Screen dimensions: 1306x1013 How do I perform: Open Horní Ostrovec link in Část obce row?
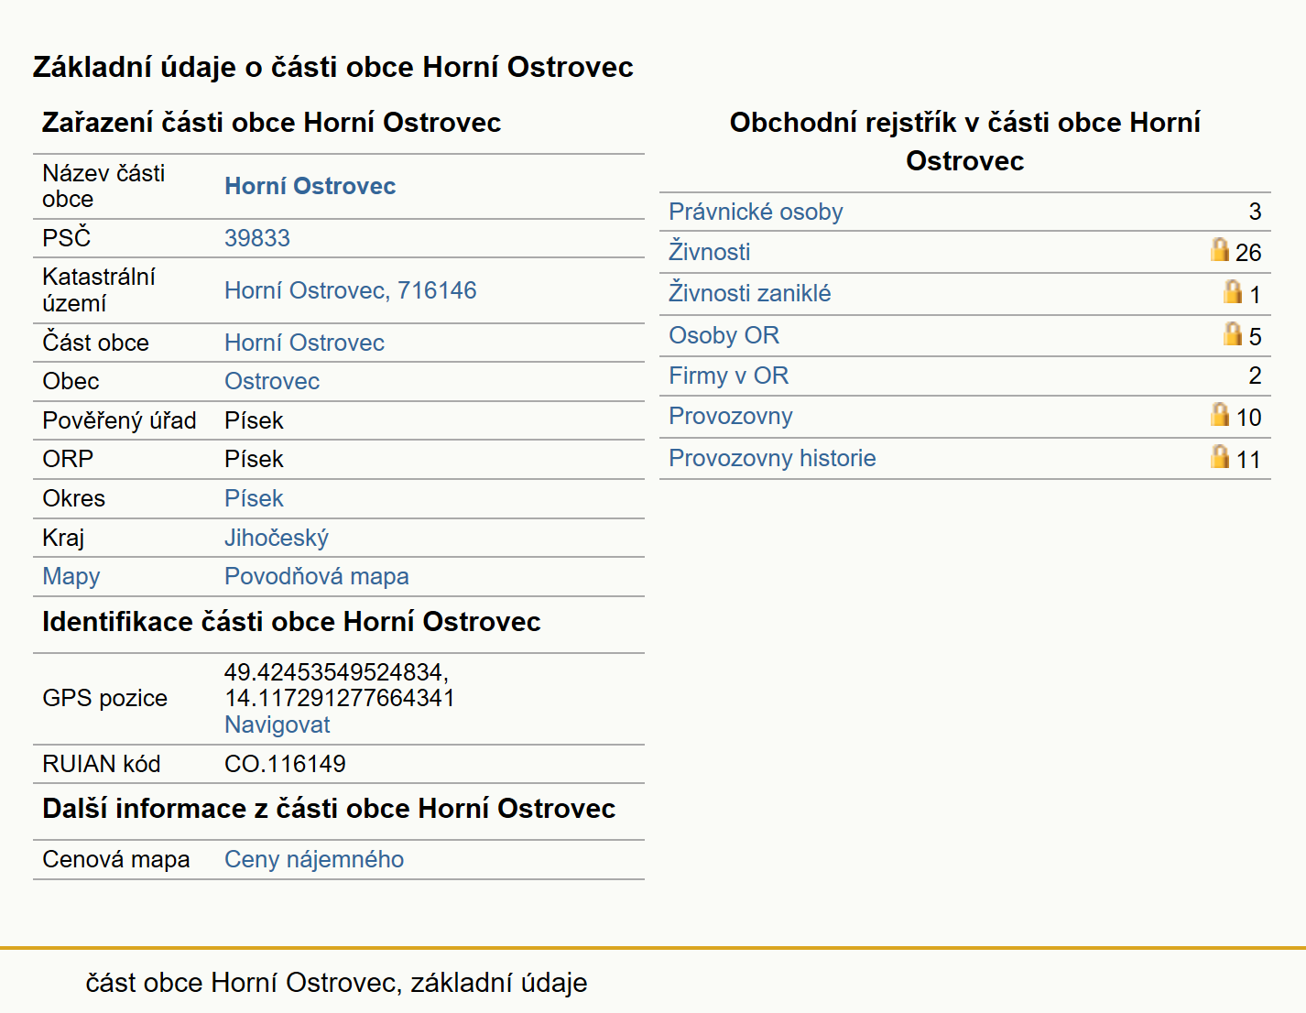point(305,343)
